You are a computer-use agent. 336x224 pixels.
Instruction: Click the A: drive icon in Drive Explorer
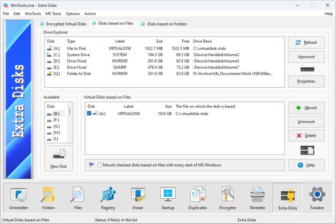click(49, 48)
